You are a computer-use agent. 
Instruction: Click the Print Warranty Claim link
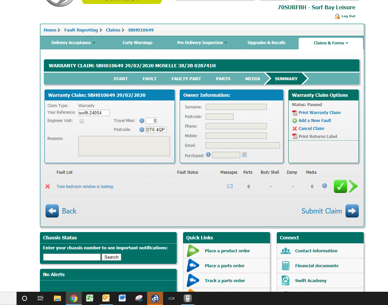(x=320, y=113)
